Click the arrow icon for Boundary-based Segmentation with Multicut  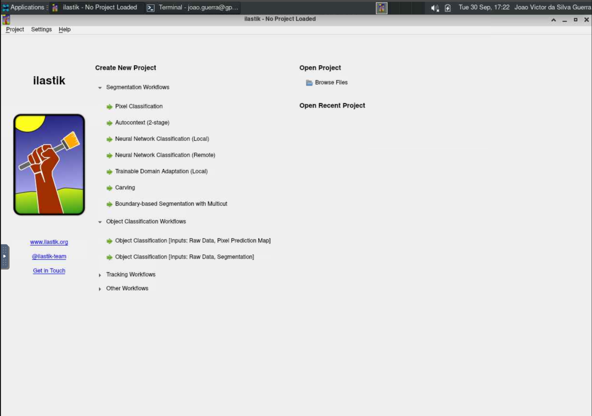109,204
